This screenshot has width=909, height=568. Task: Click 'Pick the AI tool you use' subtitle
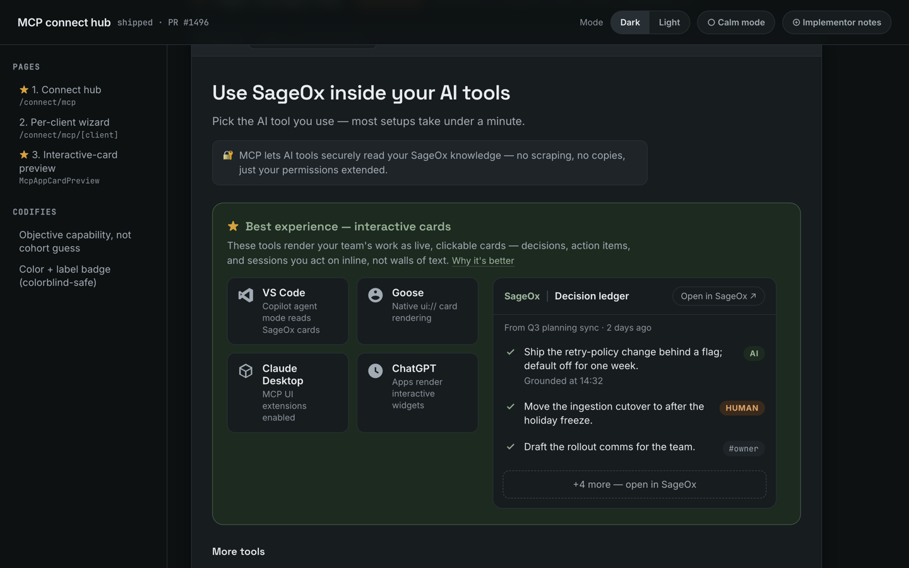[369, 121]
